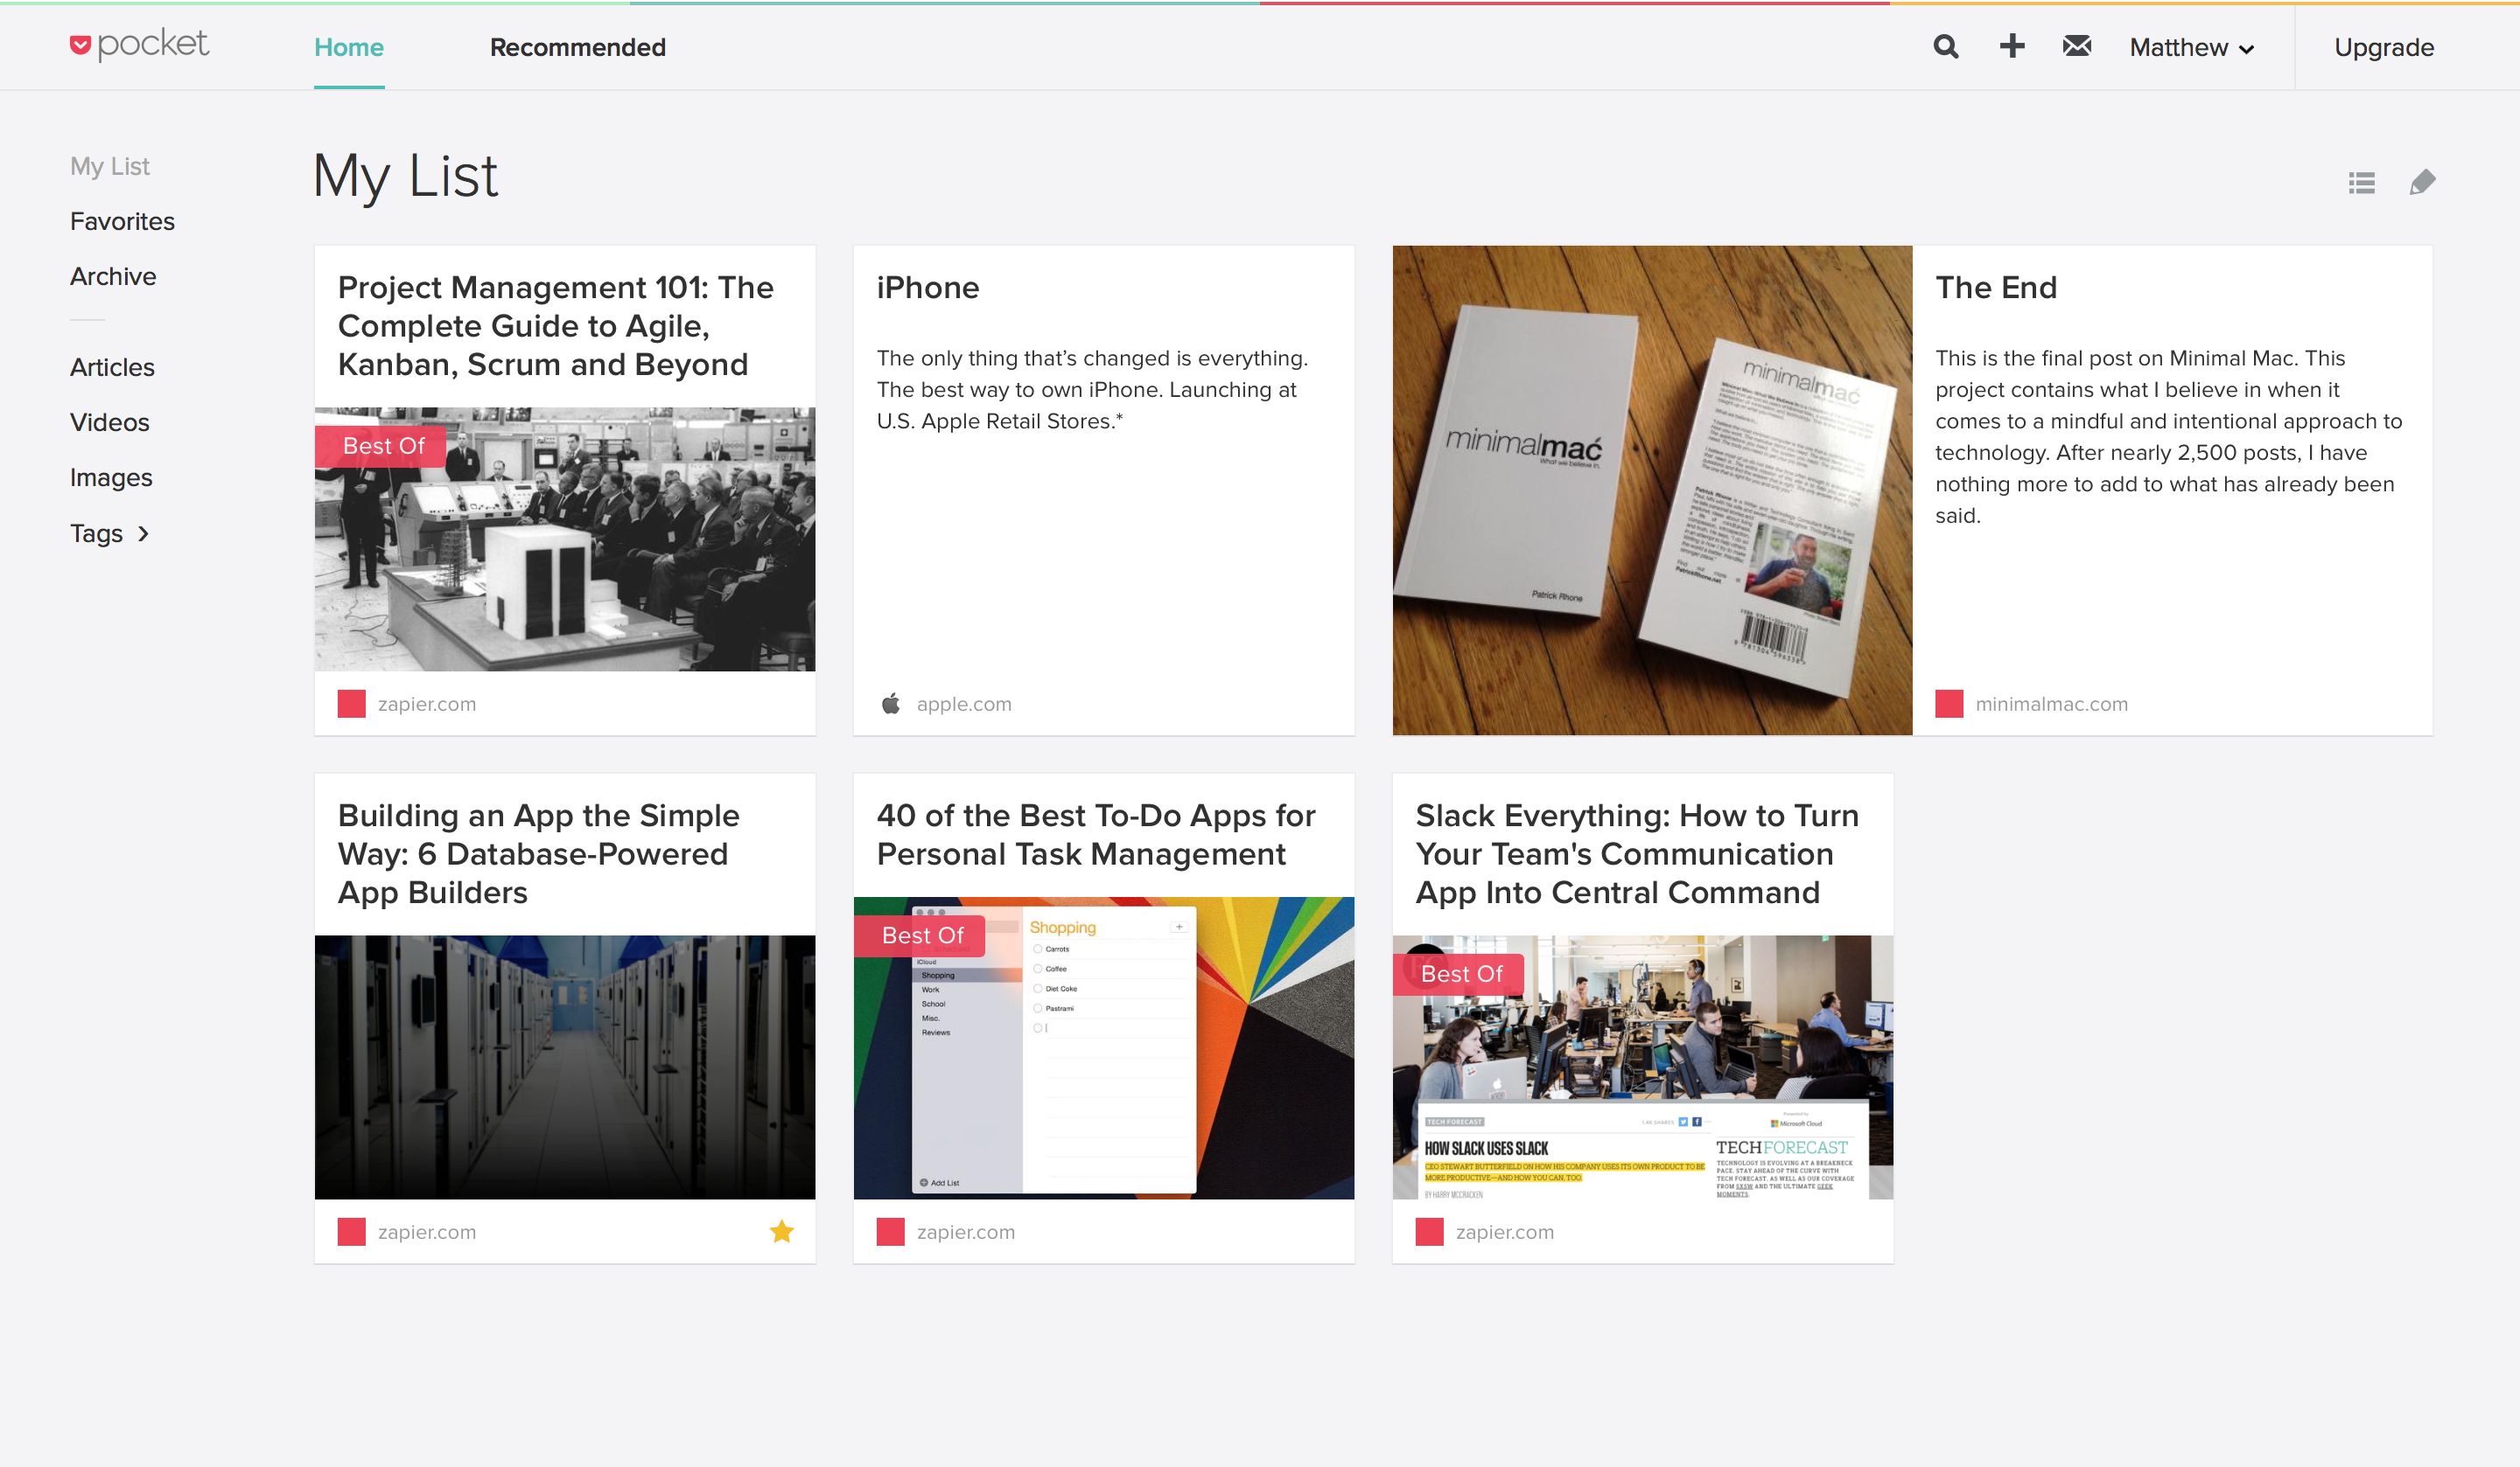Open the search magnifier icon
The width and height of the screenshot is (2520, 1467).
pyautogui.click(x=1946, y=47)
